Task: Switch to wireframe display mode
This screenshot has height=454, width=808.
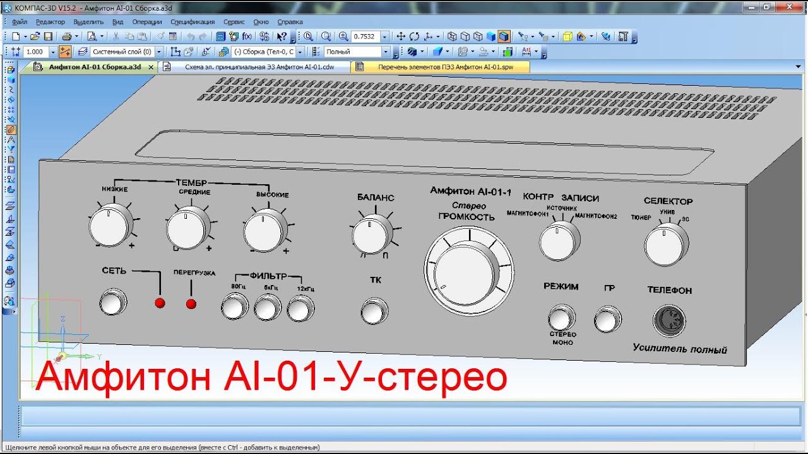Action: (x=451, y=37)
